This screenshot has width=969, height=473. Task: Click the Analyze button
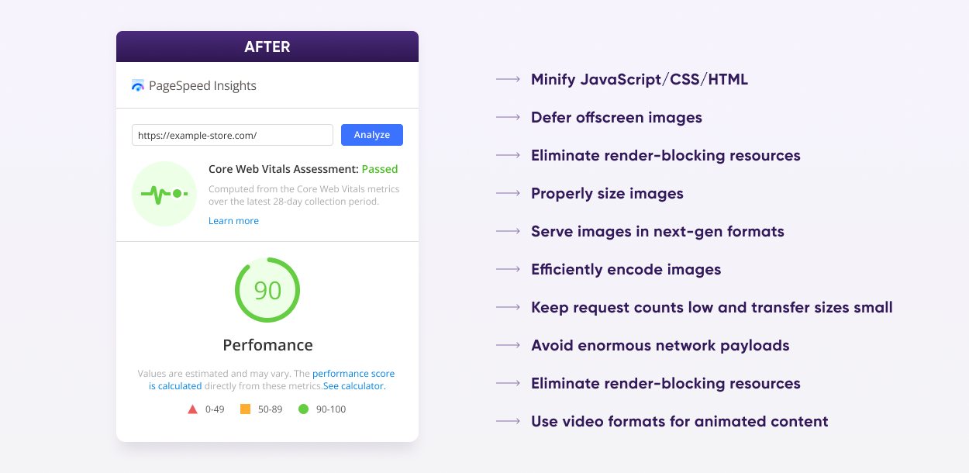(x=371, y=134)
